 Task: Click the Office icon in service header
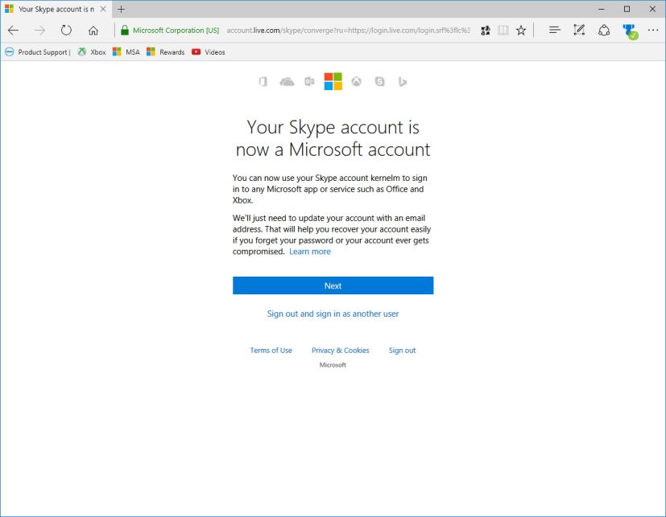[x=263, y=81]
